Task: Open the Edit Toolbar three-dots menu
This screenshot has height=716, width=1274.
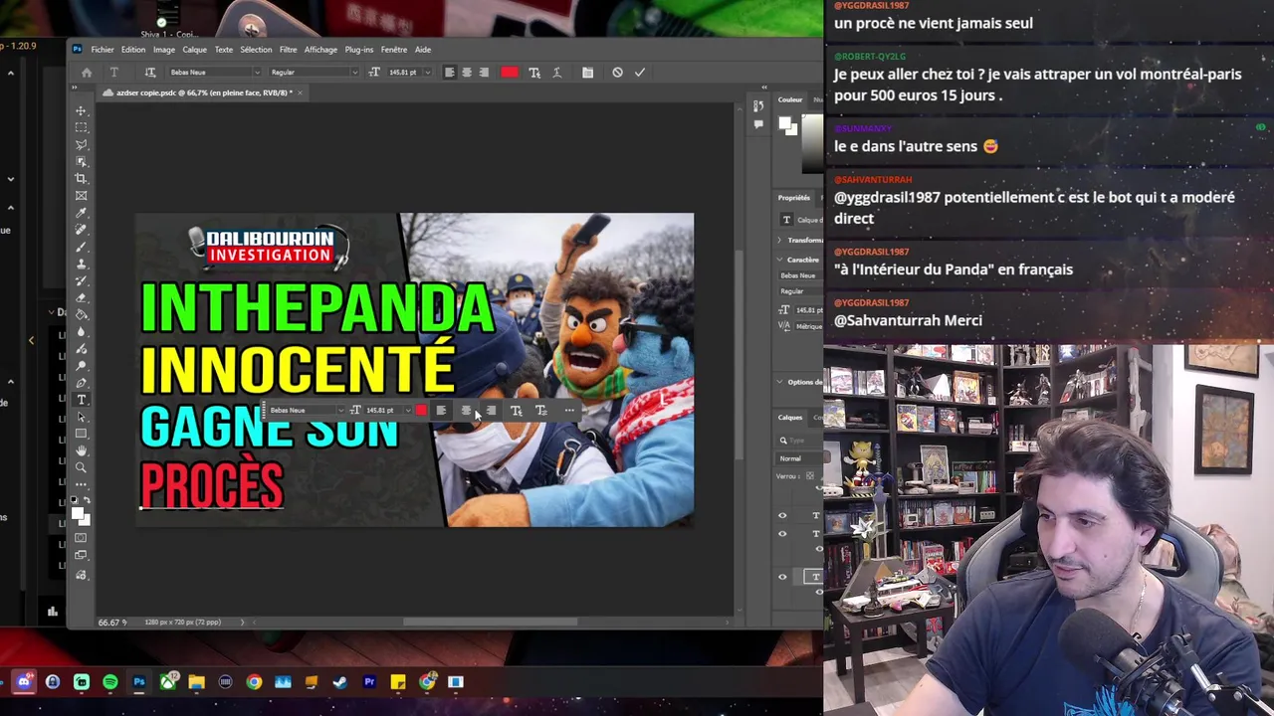Action: coord(82,484)
